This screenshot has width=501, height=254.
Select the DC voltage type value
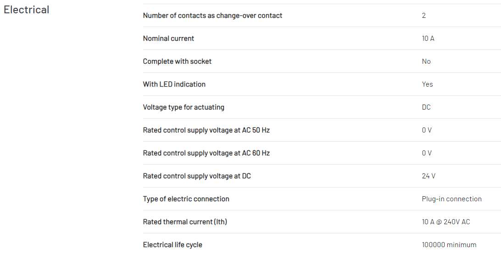(x=426, y=107)
